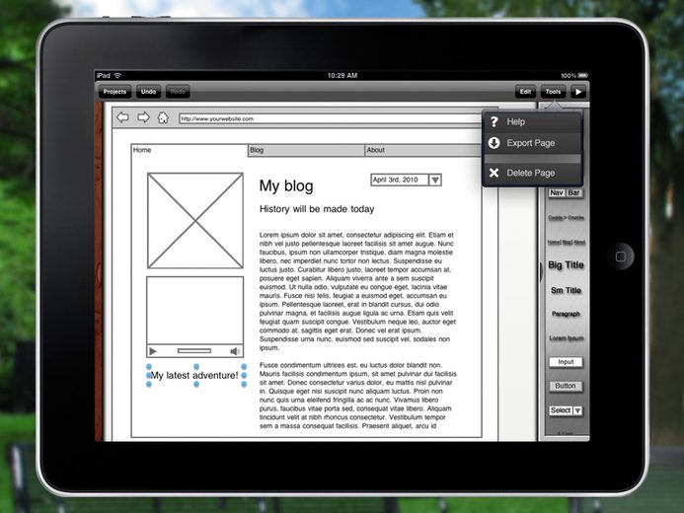This screenshot has width=684, height=513.
Task: Open the Projects list
Action: click(x=114, y=92)
